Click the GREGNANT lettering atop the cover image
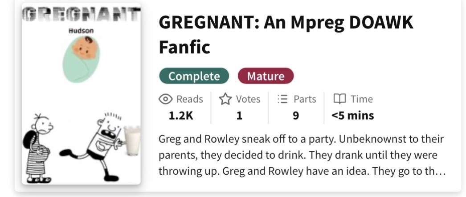 [x=81, y=17]
